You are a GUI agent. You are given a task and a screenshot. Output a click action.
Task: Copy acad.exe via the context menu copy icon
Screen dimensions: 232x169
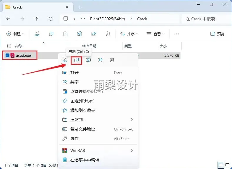tap(77, 60)
